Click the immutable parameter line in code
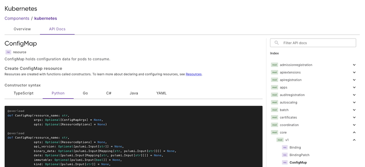365x167 pixels. click(78, 160)
